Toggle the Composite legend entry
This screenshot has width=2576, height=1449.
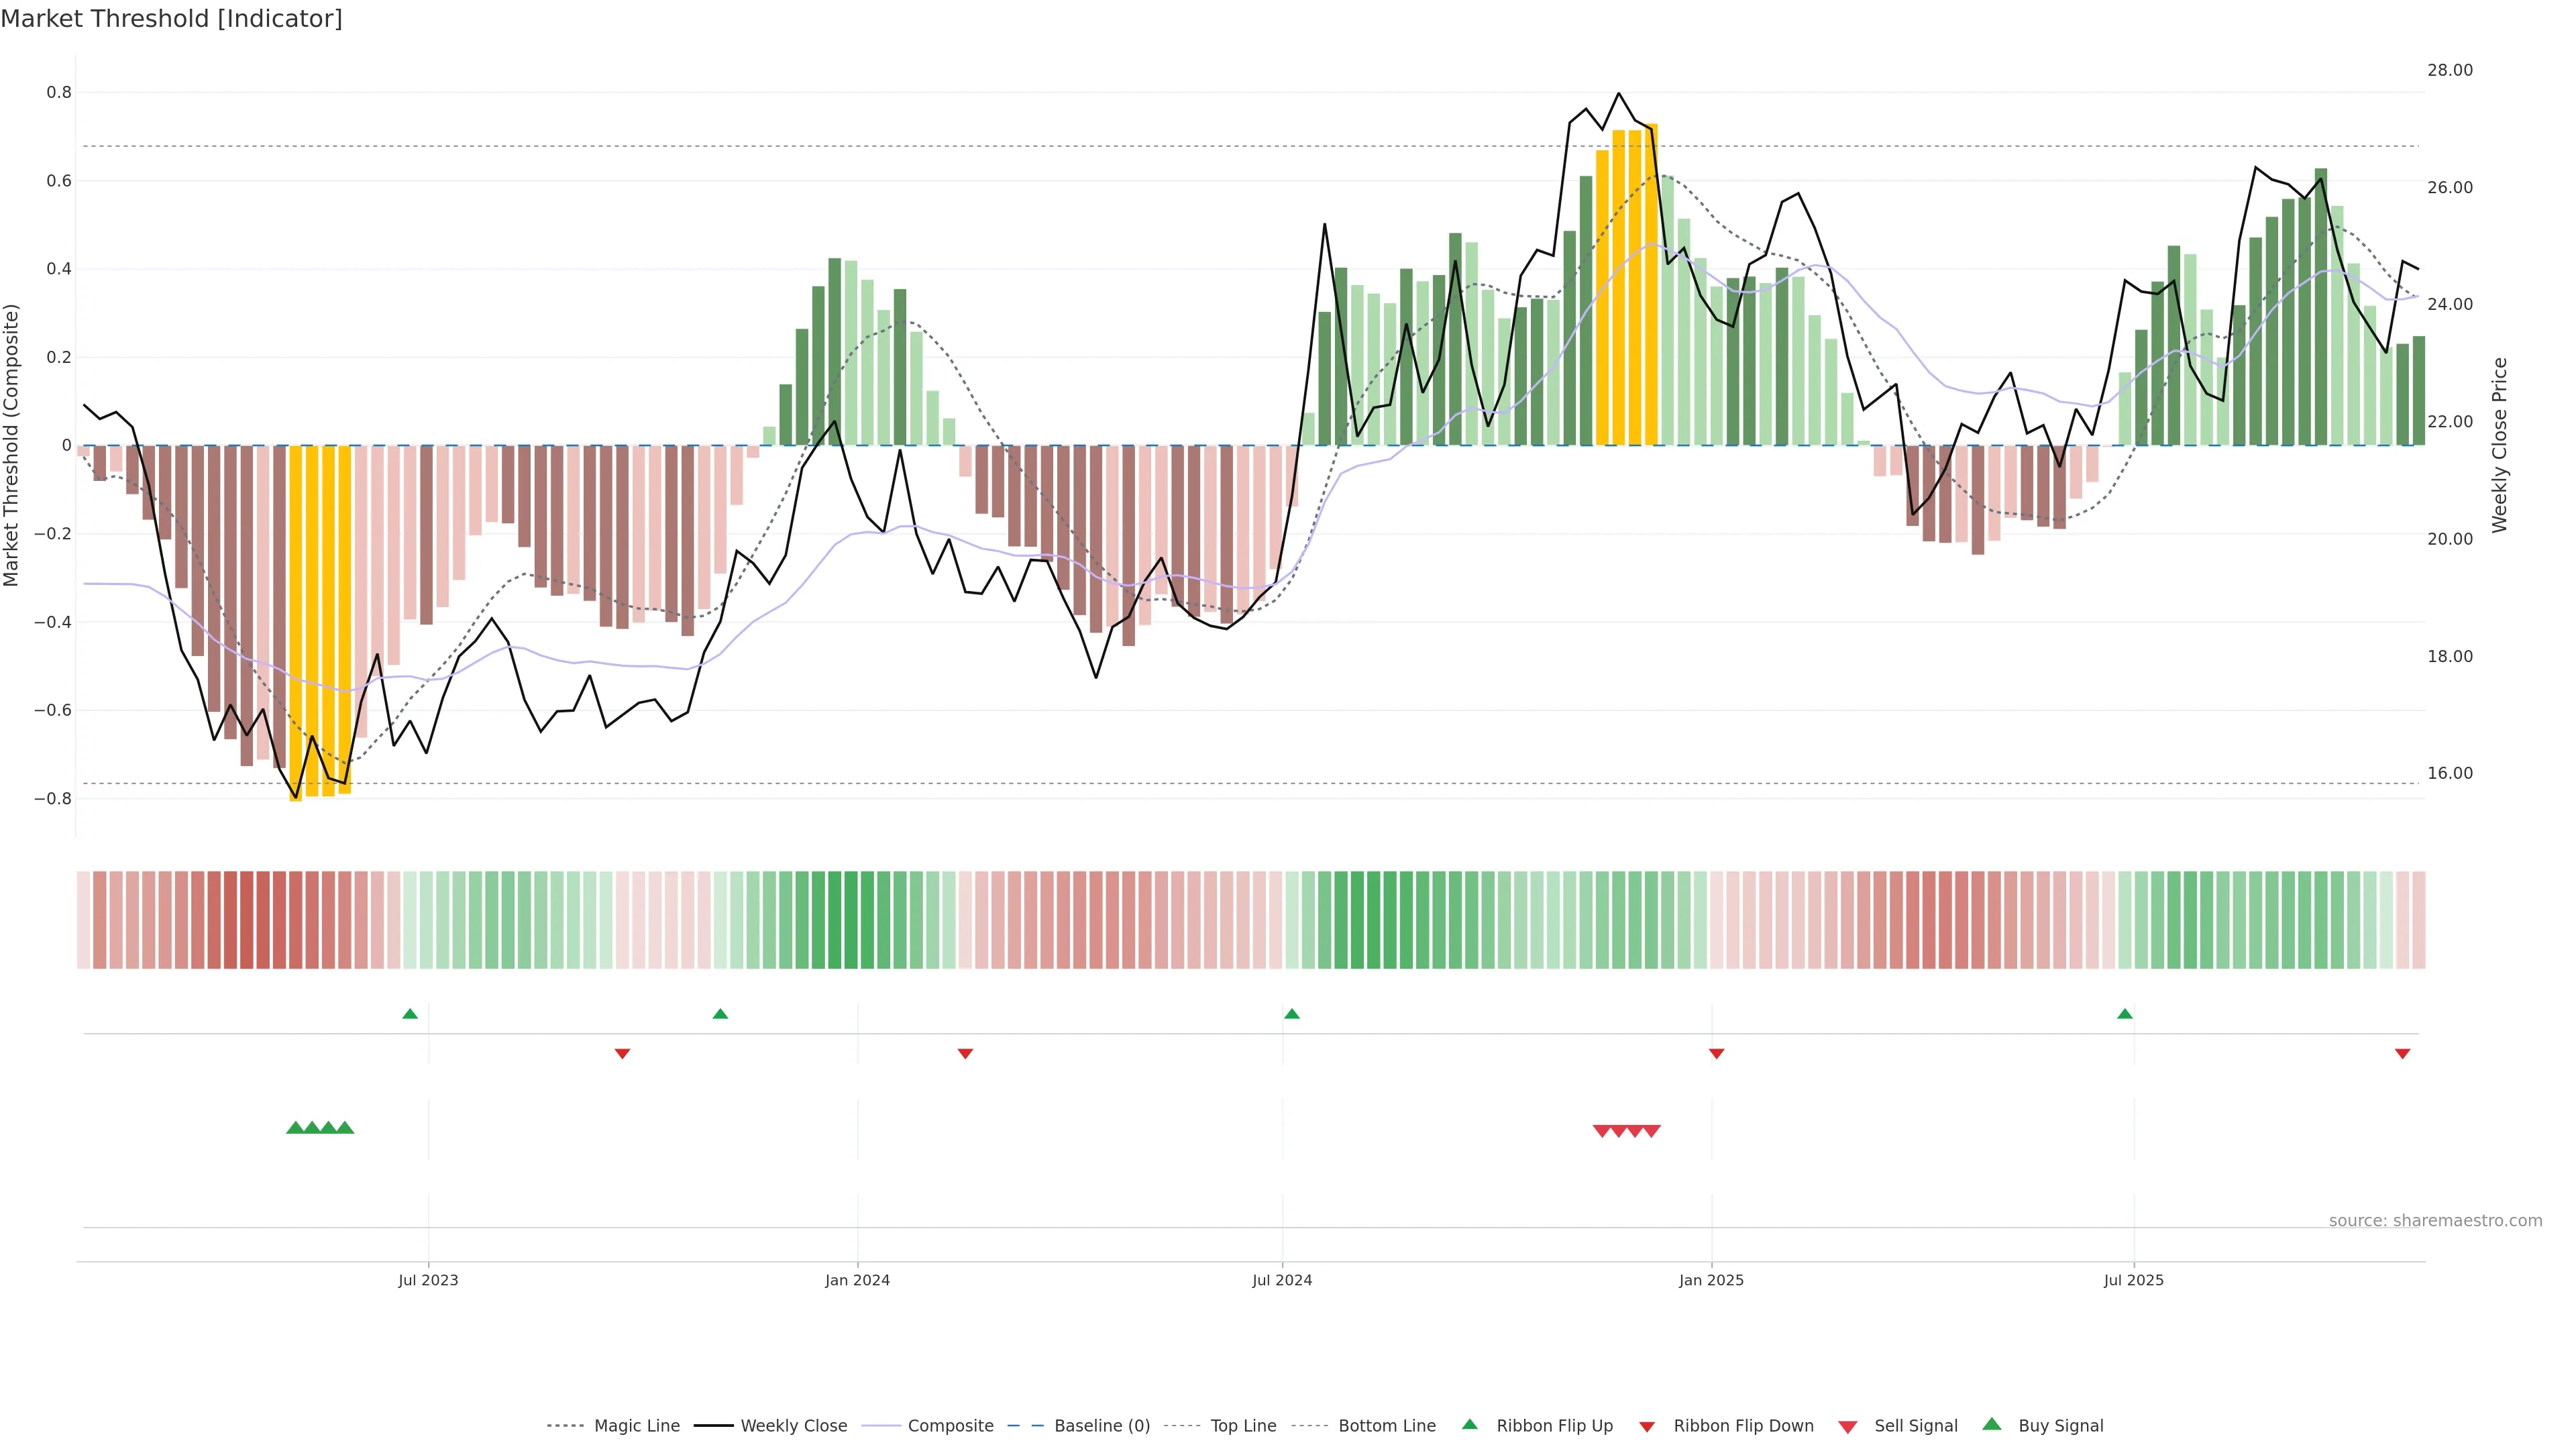[x=950, y=1426]
